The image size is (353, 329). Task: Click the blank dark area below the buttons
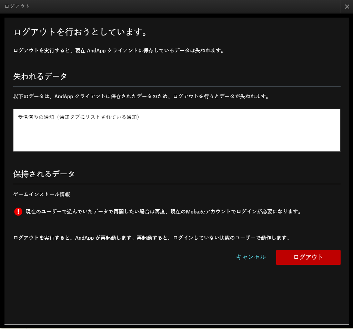[176, 293]
